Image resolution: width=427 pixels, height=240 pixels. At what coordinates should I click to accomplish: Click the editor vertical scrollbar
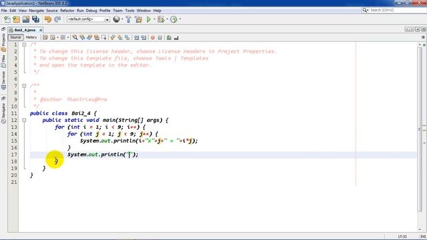[420, 129]
